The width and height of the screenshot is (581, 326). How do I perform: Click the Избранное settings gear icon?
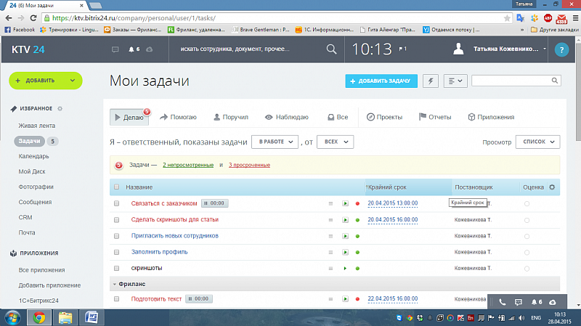tap(60, 108)
